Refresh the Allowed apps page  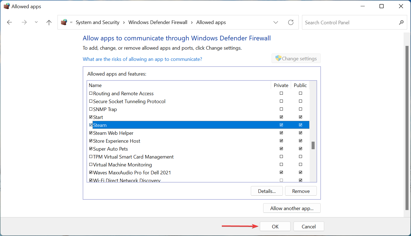point(291,22)
